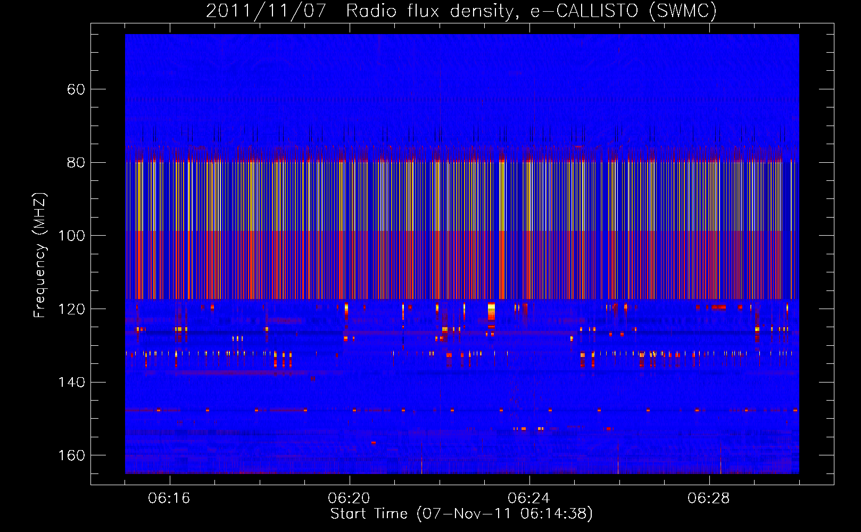861x532 pixels.
Task: Click the 120 frequency tick label
Action: [71, 309]
